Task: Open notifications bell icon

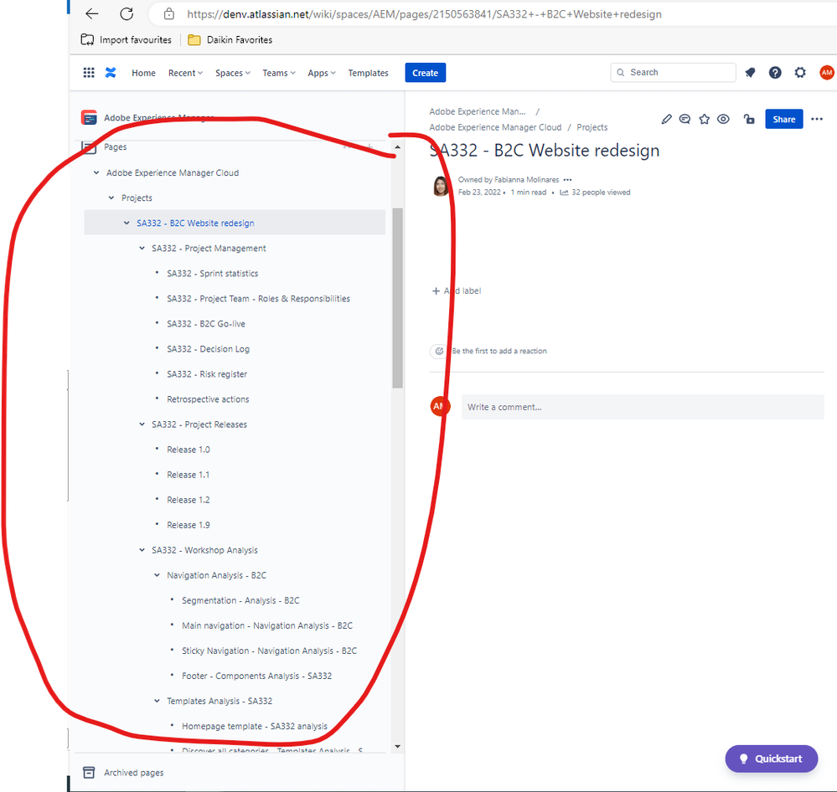Action: pyautogui.click(x=750, y=73)
